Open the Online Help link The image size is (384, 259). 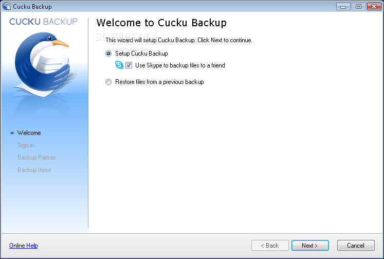tap(24, 246)
